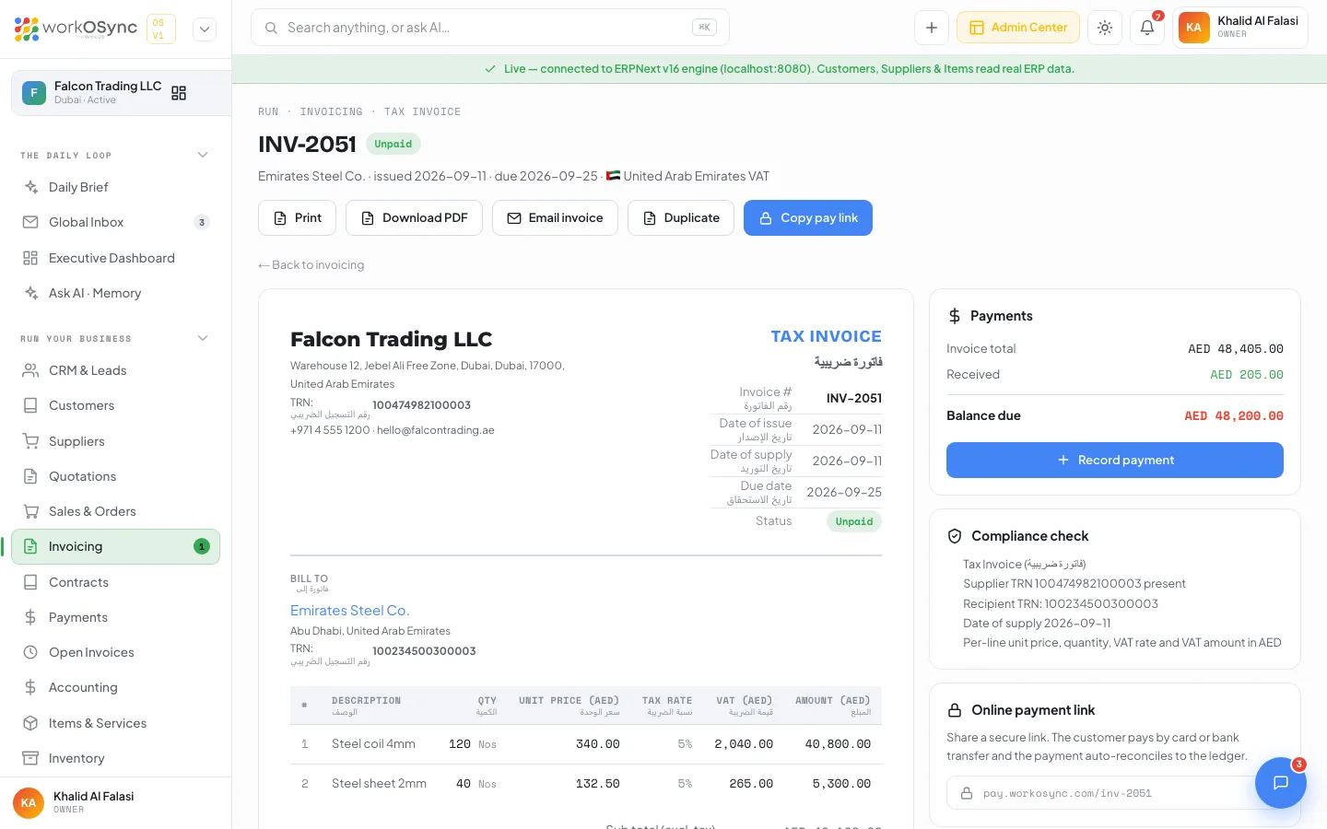The width and height of the screenshot is (1327, 829).
Task: Click the Items & Services box icon
Action: pos(30,723)
